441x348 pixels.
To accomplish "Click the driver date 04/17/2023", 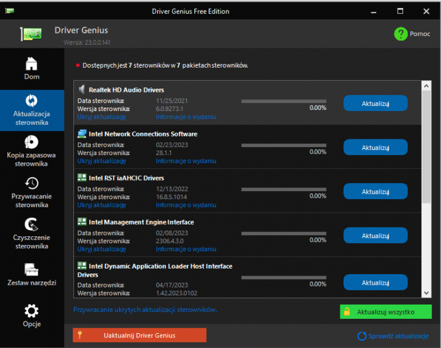I will point(172,285).
